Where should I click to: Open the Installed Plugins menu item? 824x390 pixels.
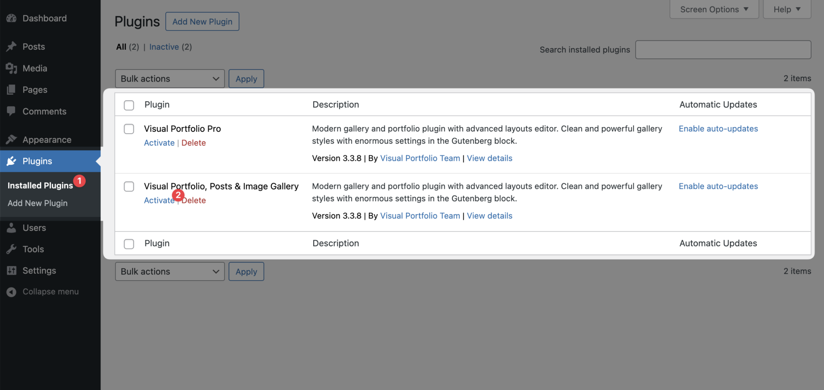pos(40,185)
